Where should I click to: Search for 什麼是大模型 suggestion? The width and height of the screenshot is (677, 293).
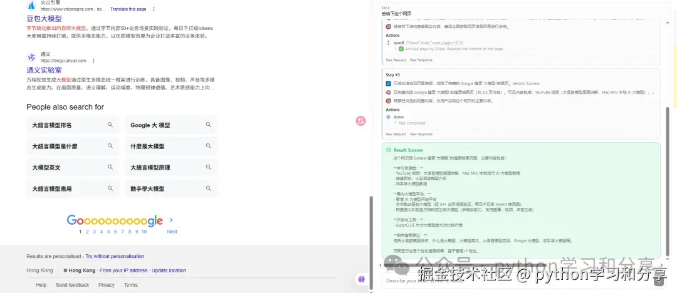click(171, 146)
